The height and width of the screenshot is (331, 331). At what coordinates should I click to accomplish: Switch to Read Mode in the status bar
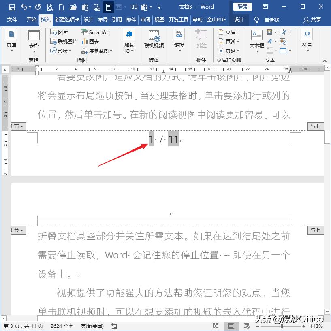(x=216, y=326)
